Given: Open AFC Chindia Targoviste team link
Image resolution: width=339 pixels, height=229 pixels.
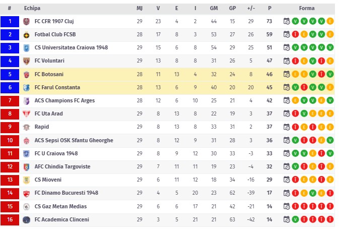Looking at the screenshot, I should [x=63, y=166].
